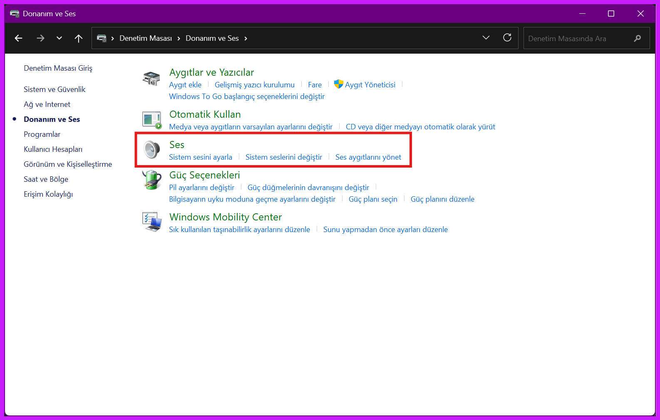
Task: Click CD veya diğer medyayı otomatik olarak yürüt
Action: point(420,127)
